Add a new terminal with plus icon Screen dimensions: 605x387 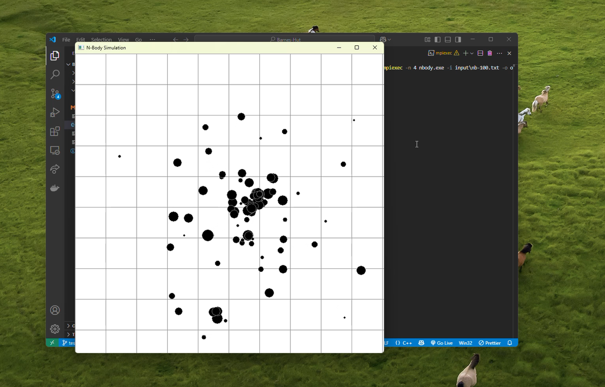pos(466,53)
